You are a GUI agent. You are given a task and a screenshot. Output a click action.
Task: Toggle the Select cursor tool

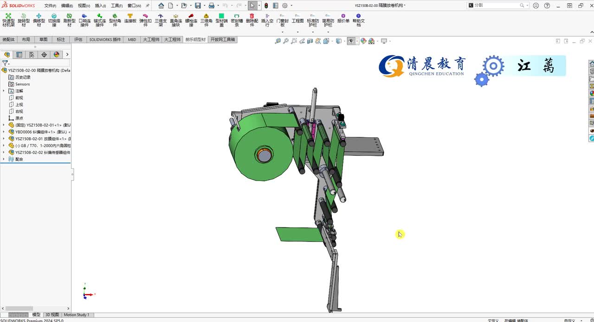click(x=252, y=6)
